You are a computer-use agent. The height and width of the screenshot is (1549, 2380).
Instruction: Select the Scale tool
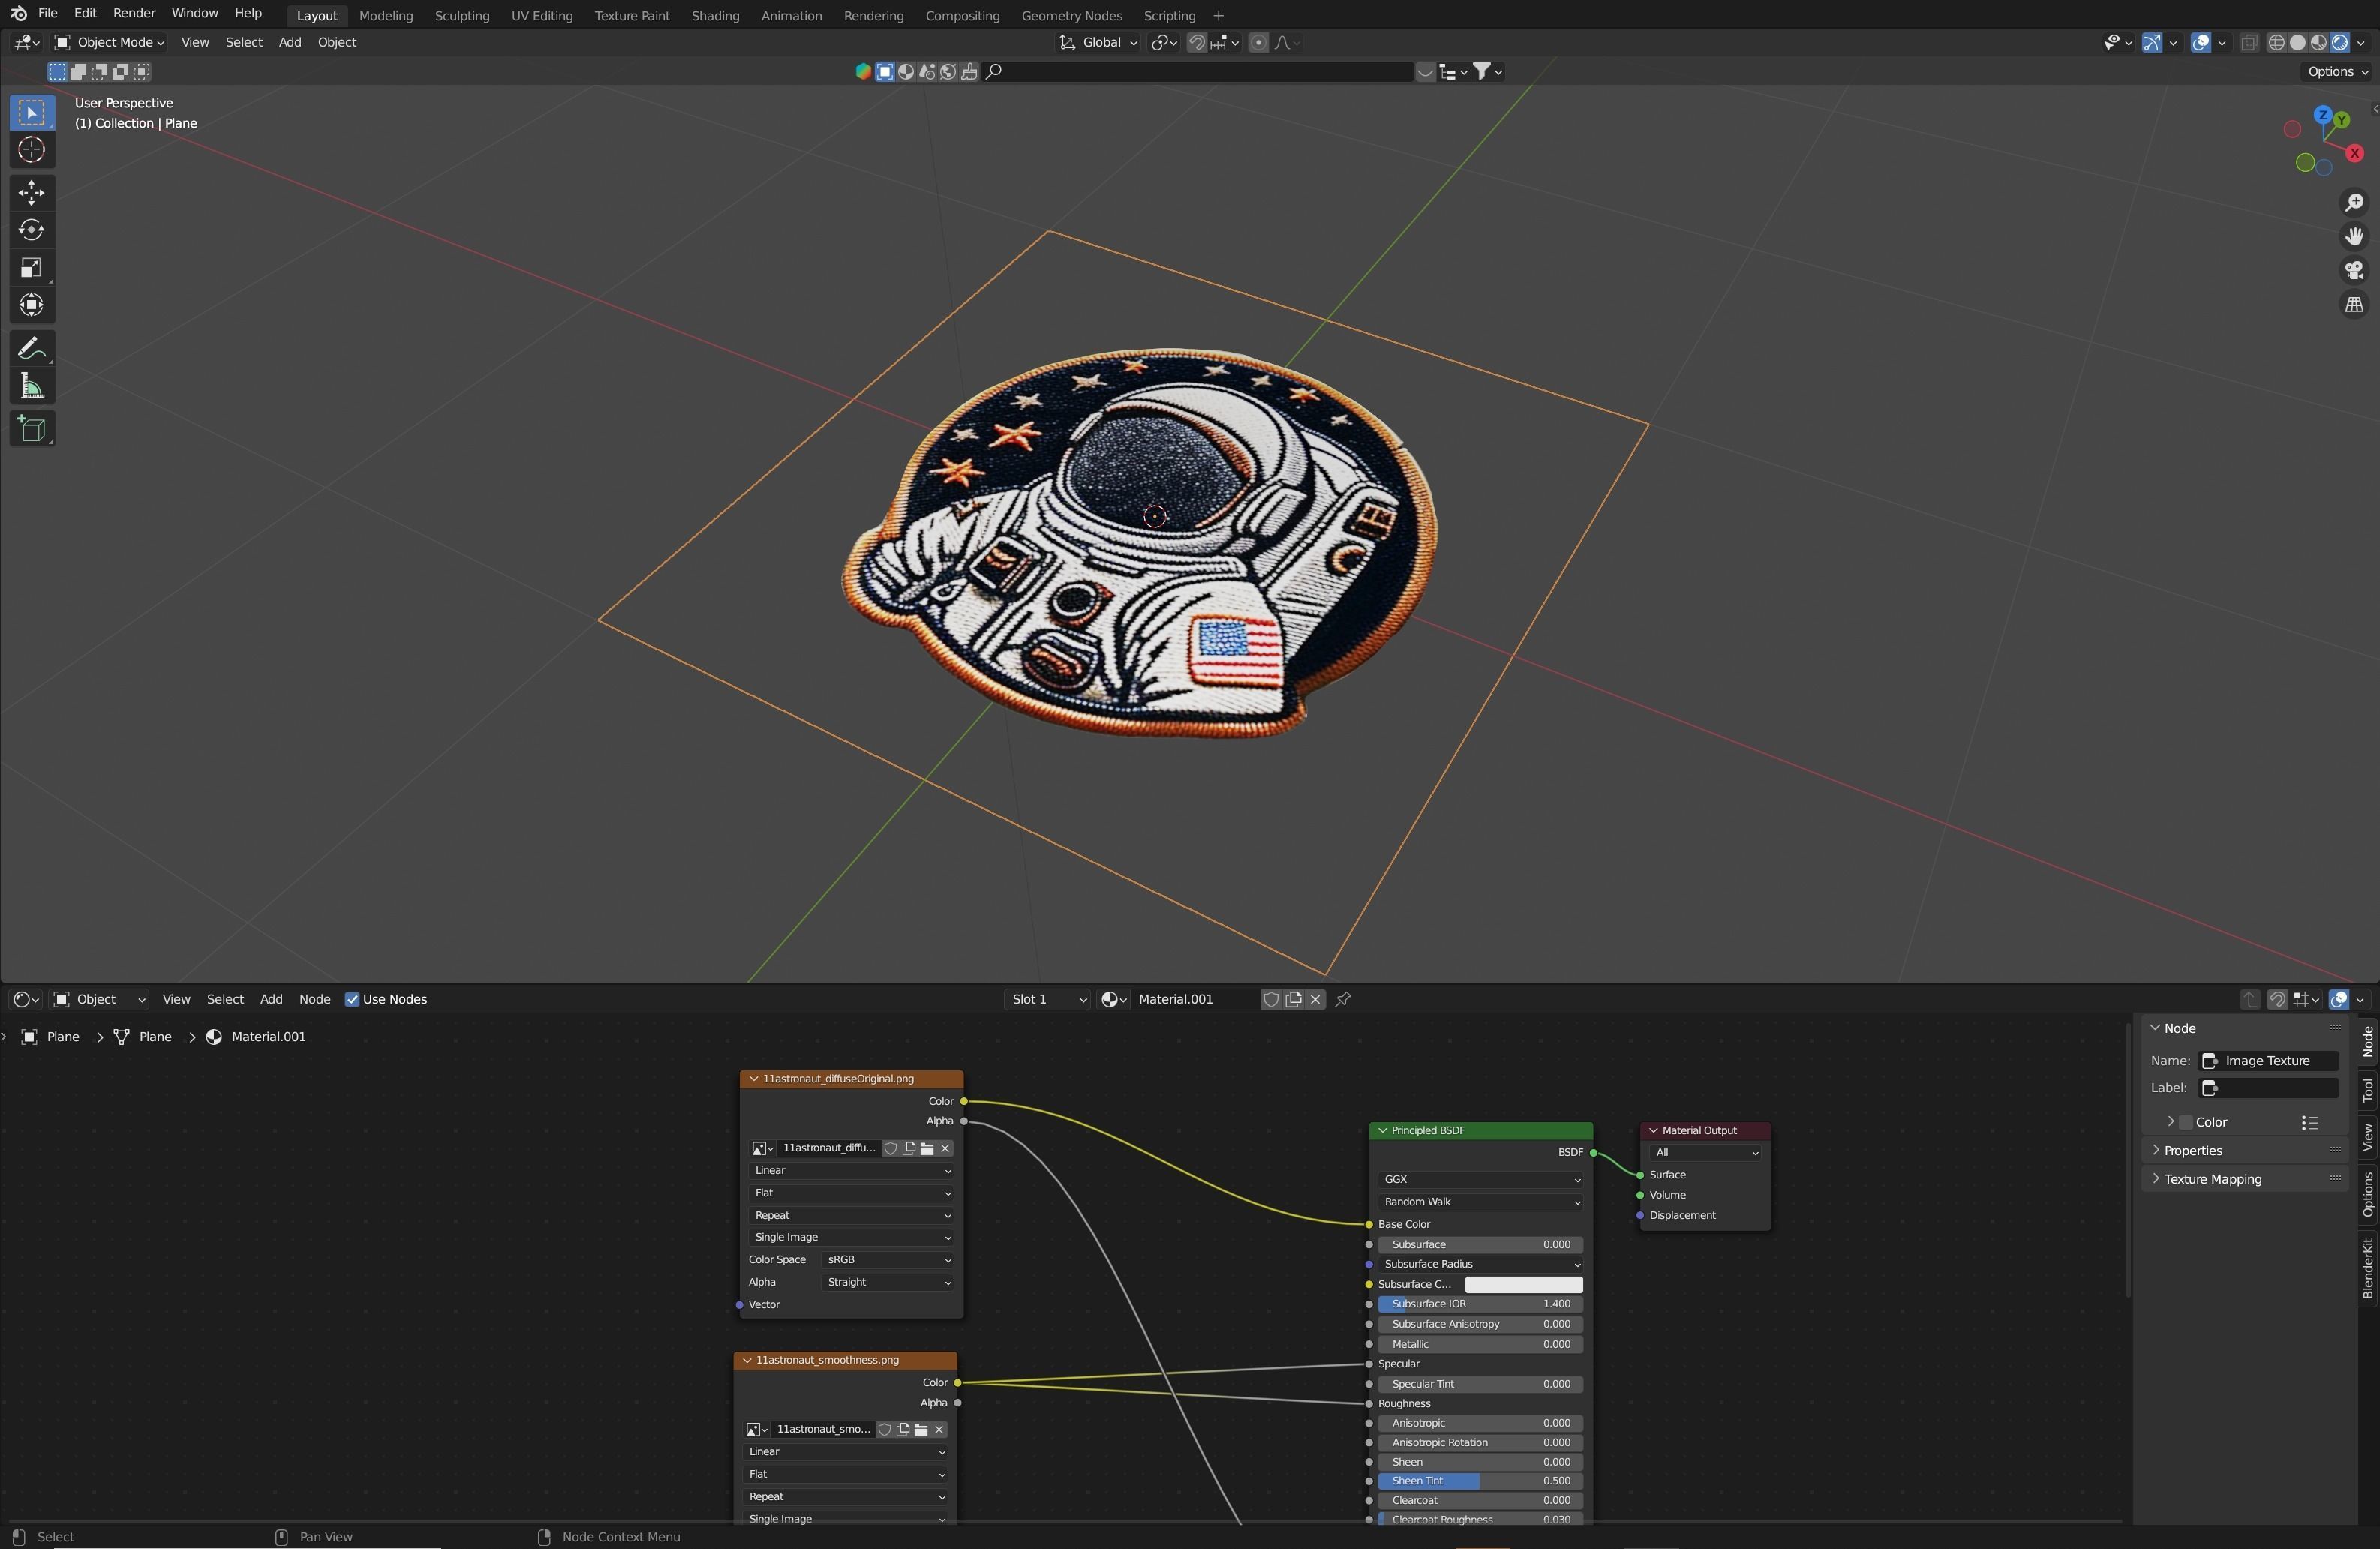(x=31, y=267)
